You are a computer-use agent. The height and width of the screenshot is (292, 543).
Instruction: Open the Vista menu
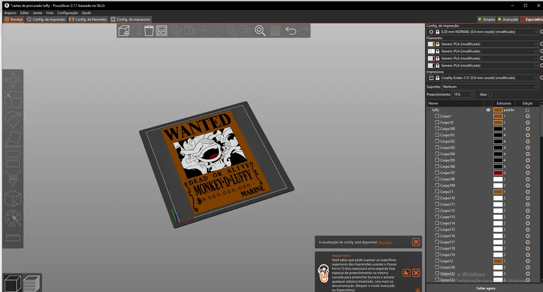[x=50, y=13]
